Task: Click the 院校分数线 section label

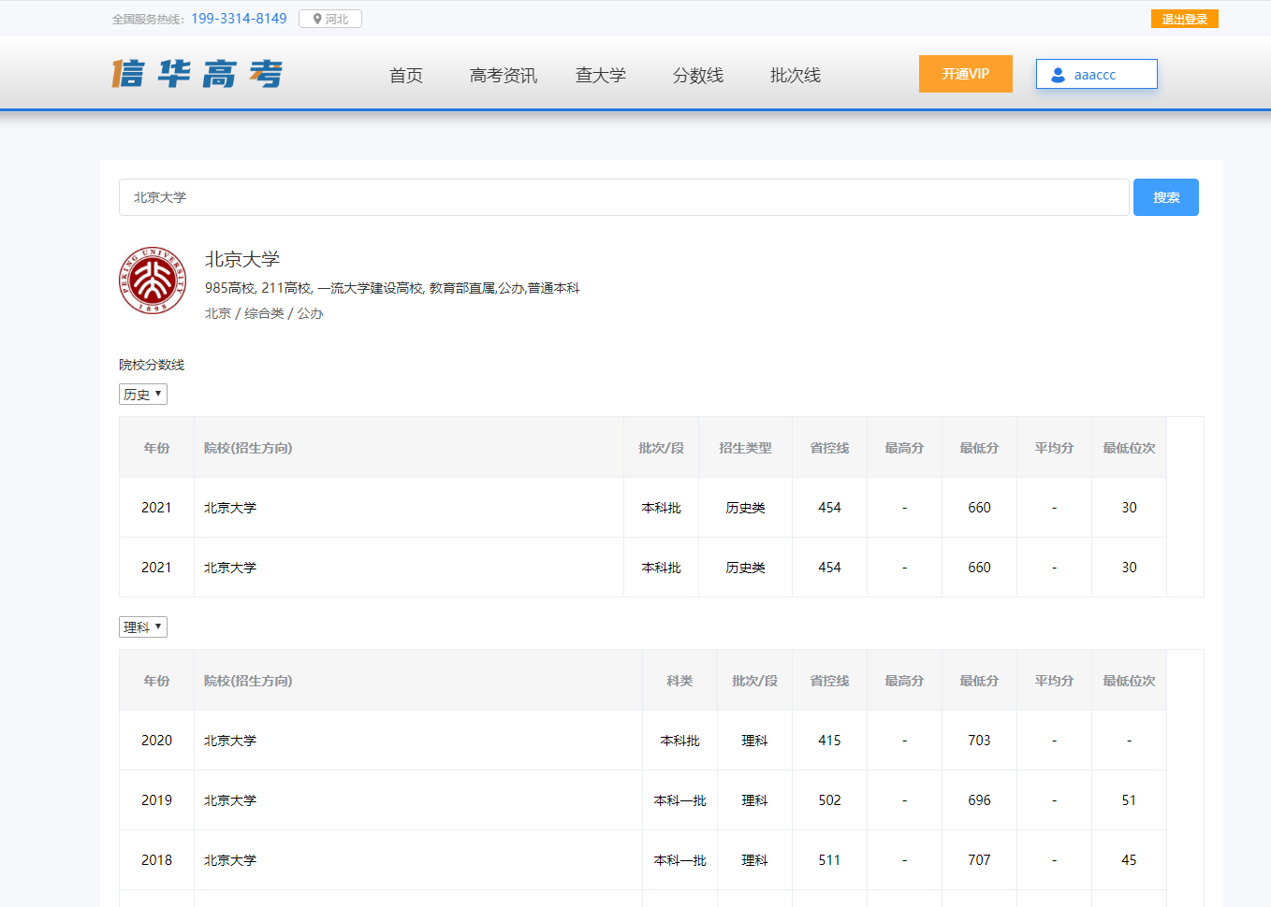Action: (x=152, y=365)
